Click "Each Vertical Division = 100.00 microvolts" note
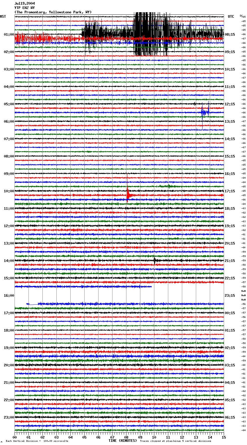The image size is (247, 445). [37, 441]
